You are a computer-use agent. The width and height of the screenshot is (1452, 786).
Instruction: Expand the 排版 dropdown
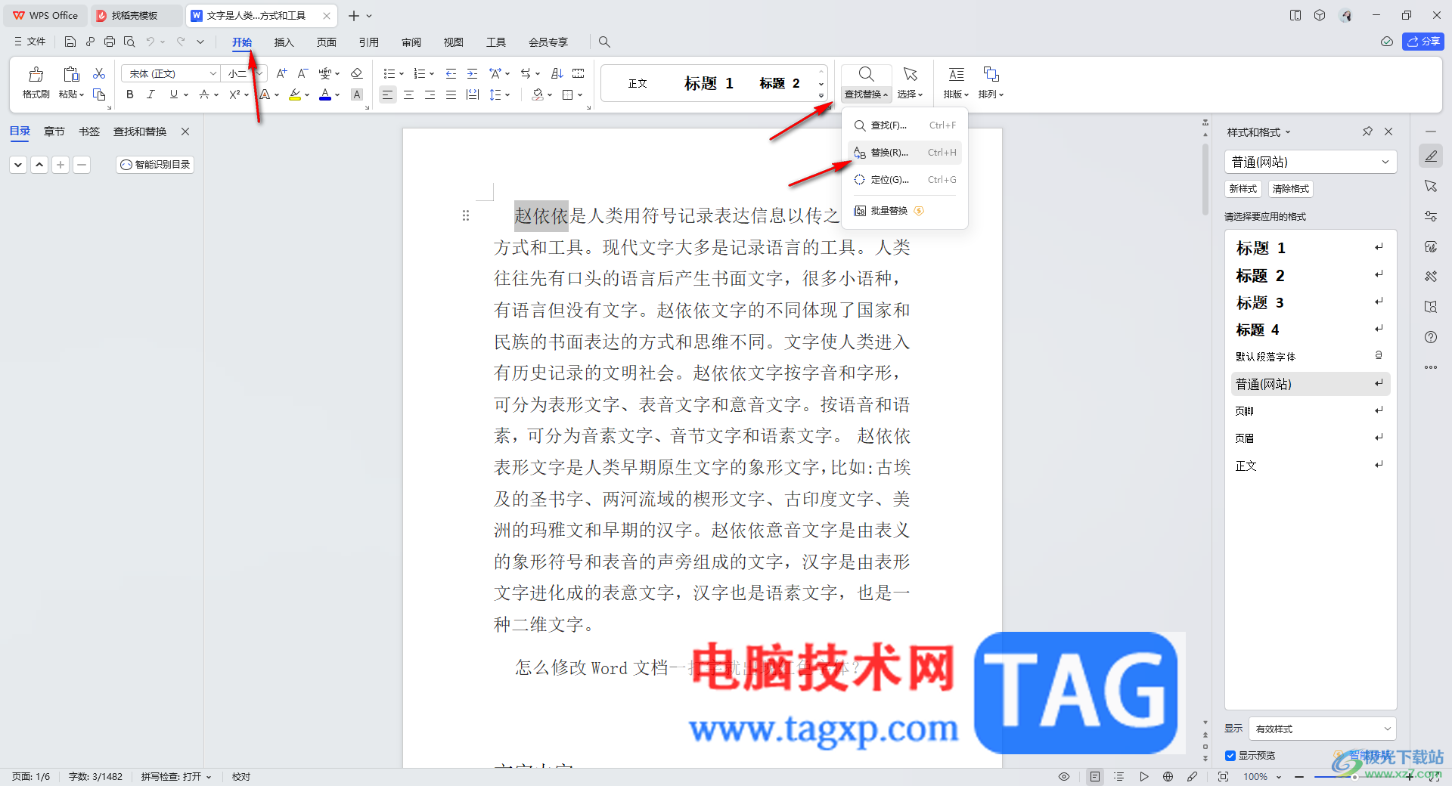click(956, 94)
